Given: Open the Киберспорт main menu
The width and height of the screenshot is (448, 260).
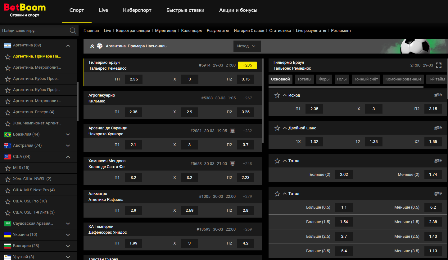Looking at the screenshot, I should point(137,10).
